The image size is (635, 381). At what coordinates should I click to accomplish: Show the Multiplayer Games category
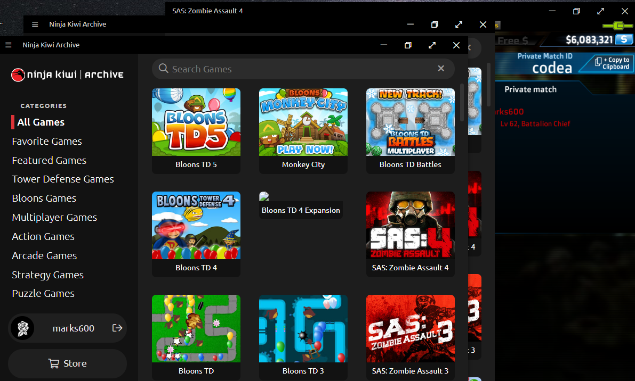pos(54,217)
